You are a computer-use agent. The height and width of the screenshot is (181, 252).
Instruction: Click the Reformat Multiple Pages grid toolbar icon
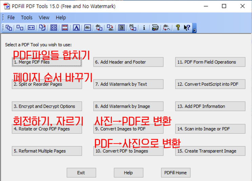[x=54, y=28]
